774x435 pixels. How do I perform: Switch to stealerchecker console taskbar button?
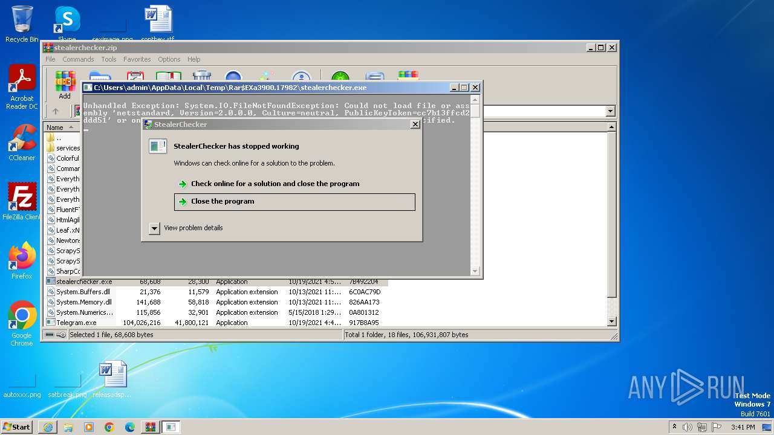(171, 427)
